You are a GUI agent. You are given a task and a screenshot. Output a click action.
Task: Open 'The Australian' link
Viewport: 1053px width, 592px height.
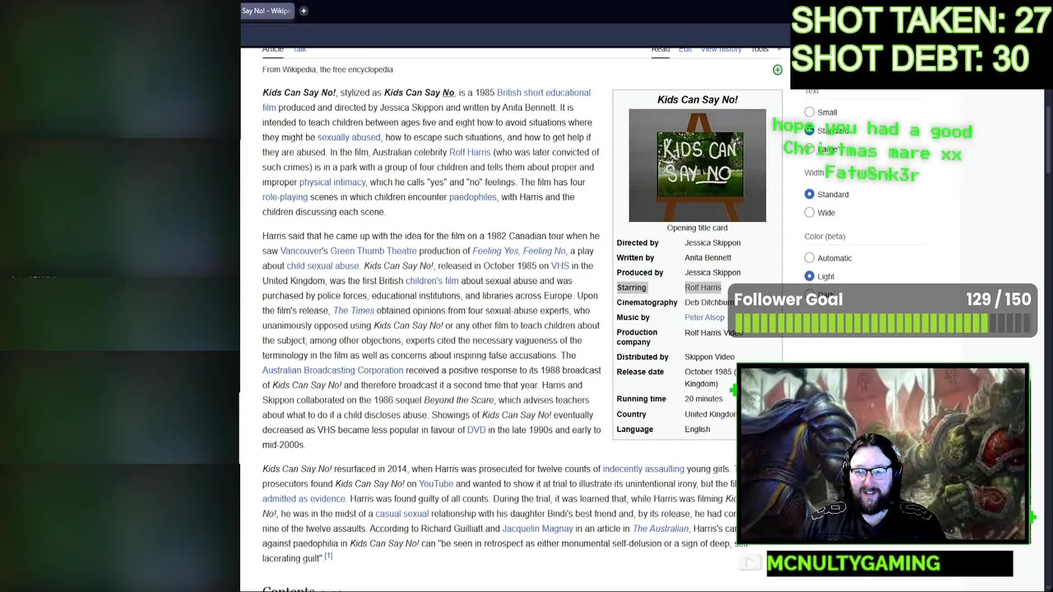661,529
